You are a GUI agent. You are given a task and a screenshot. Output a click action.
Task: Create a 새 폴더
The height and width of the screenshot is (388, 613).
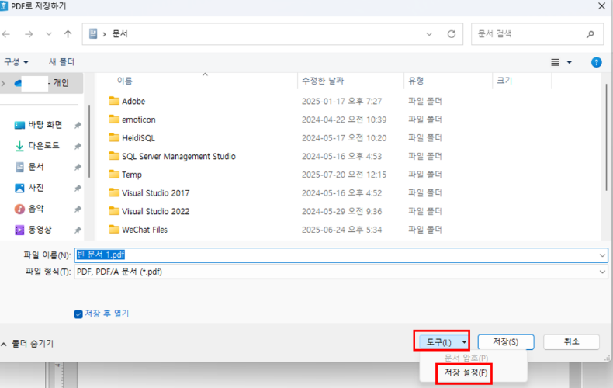61,62
